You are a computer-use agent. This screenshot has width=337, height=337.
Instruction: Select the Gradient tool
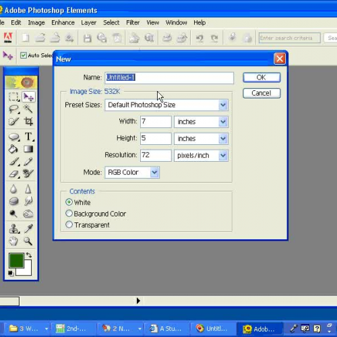tap(28, 149)
